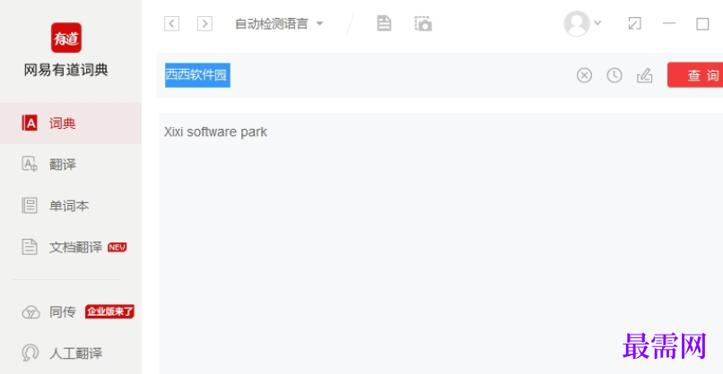Click the 翻译 icon in the sidebar
This screenshot has width=723, height=374.
click(x=30, y=165)
